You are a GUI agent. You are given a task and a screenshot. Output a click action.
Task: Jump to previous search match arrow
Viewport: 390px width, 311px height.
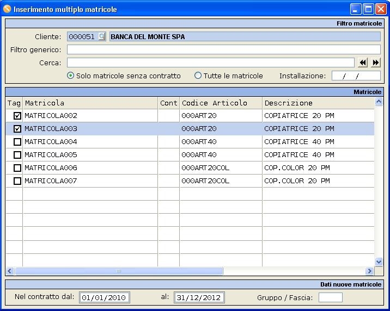pyautogui.click(x=363, y=63)
